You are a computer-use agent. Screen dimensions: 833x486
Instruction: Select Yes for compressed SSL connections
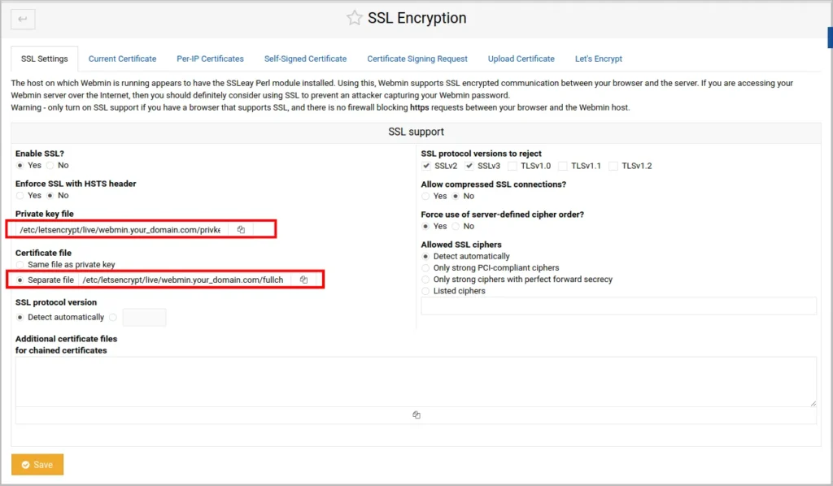[x=425, y=197]
